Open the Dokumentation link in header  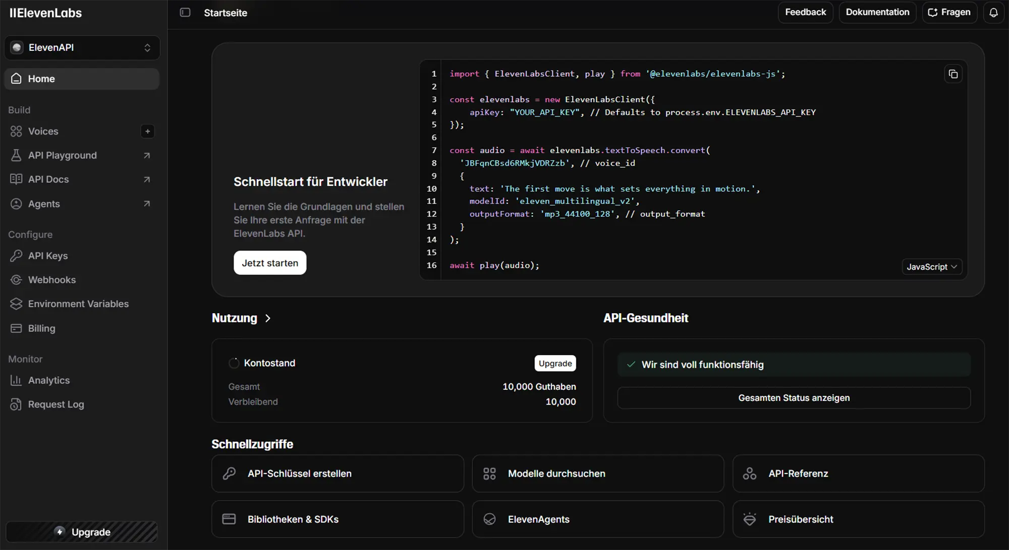[877, 13]
